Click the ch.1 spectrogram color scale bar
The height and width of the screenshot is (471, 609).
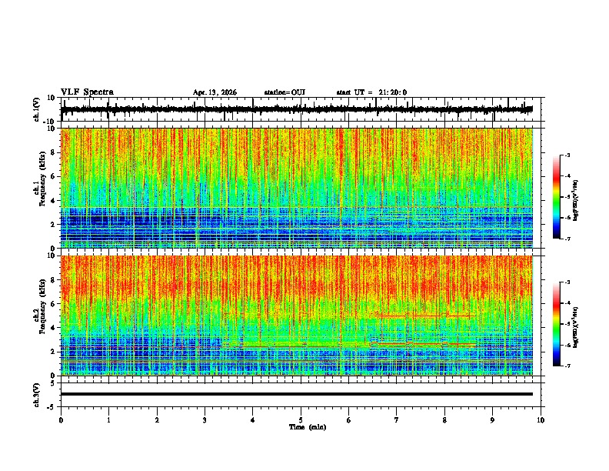pyautogui.click(x=556, y=197)
